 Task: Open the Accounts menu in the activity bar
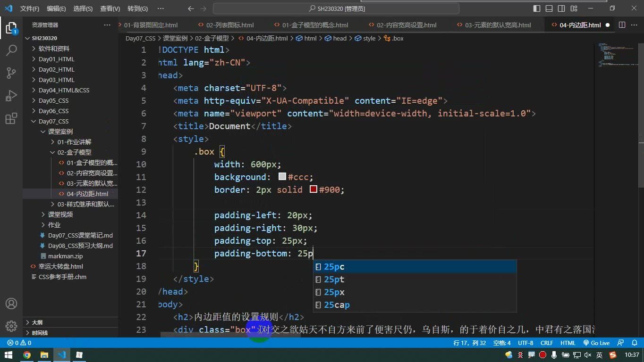click(11, 304)
